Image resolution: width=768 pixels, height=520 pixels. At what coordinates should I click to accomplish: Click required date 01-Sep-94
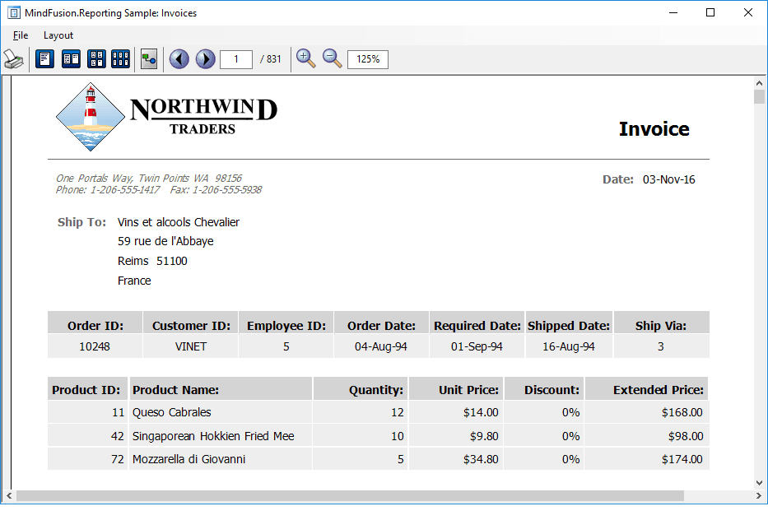click(477, 346)
